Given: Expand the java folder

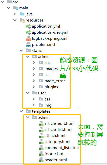Looking at the screenshot, I should 15,14.
